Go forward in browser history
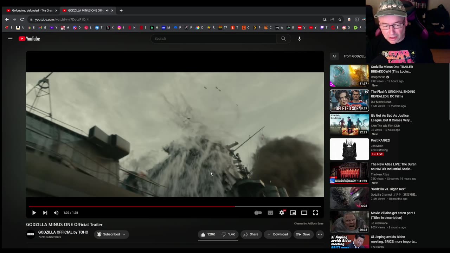 pyautogui.click(x=14, y=19)
